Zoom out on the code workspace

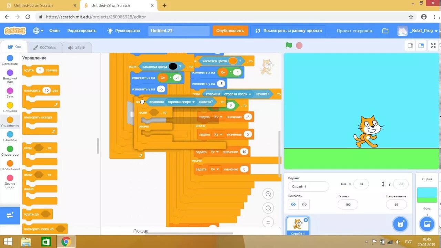click(x=268, y=208)
